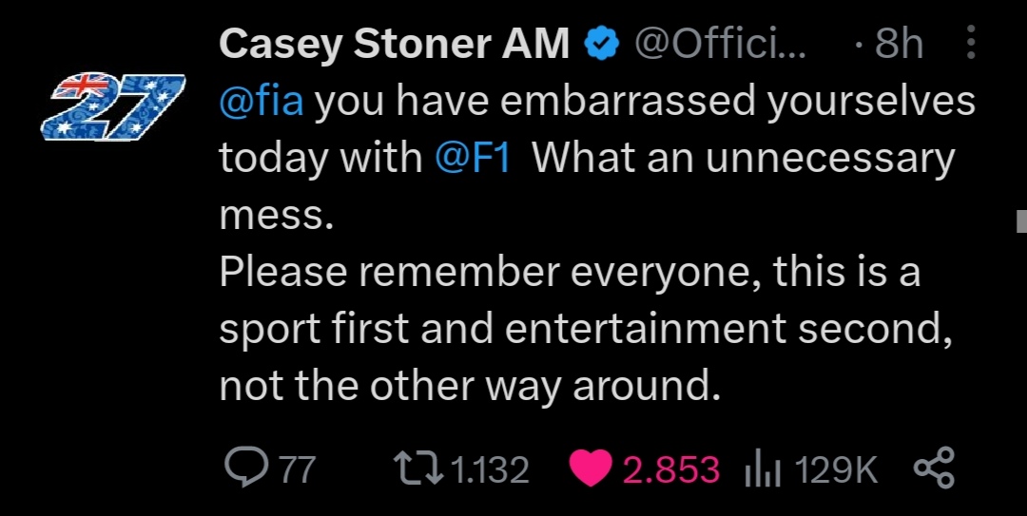Screen dimensions: 1027x516
Task: Open post by clicking 'Please remember everyone' line
Action: (x=570, y=271)
